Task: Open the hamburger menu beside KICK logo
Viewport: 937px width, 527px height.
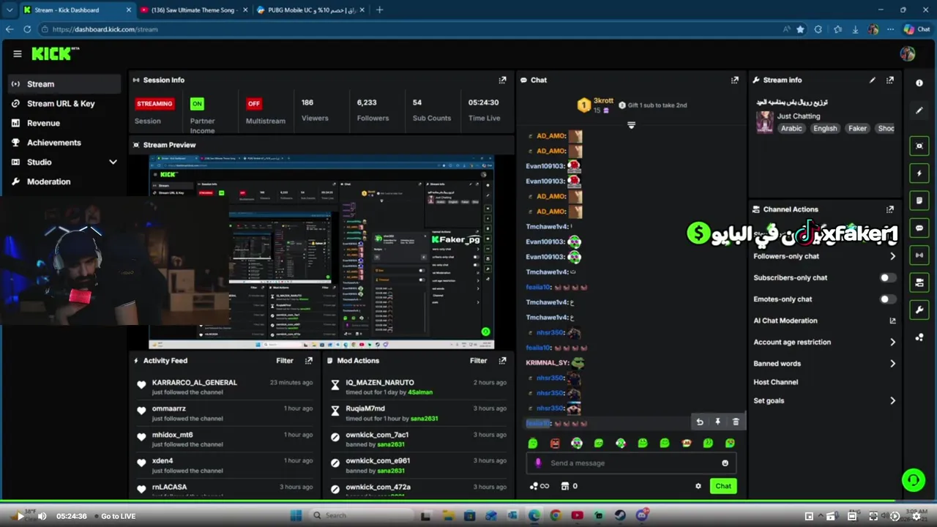Action: 17,53
